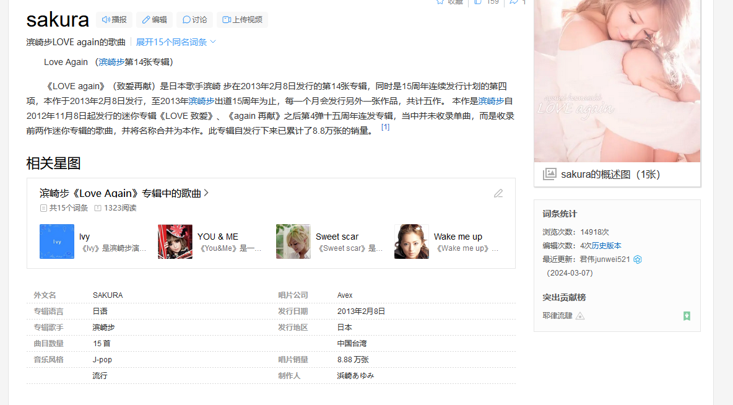This screenshot has width=733, height=405.
Task: Click the triangle badge icon beside 耶律流肆
Action: [580, 316]
